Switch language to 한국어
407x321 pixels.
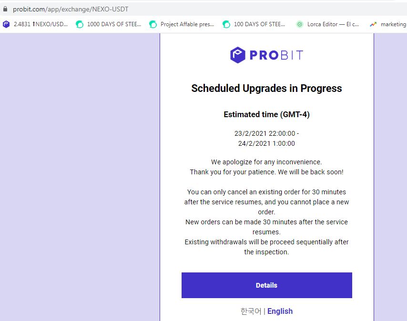251,311
